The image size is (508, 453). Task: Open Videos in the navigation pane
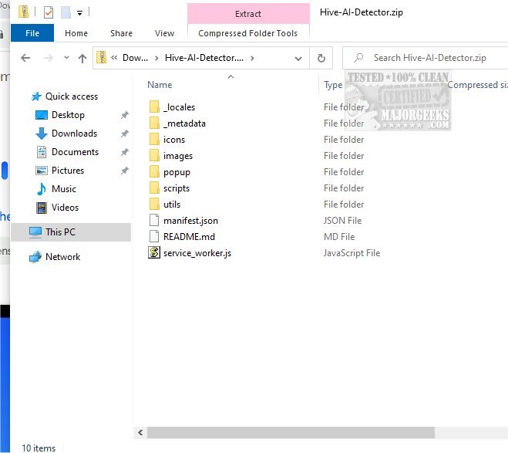[x=65, y=207]
